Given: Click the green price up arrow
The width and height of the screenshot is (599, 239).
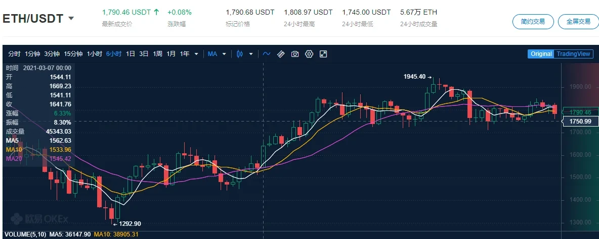Looking at the screenshot, I should coord(156,12).
